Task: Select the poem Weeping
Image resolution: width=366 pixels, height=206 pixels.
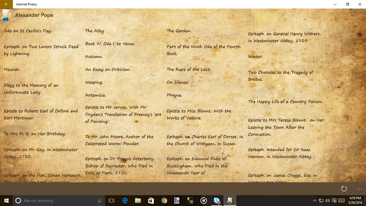Action: coord(94,82)
